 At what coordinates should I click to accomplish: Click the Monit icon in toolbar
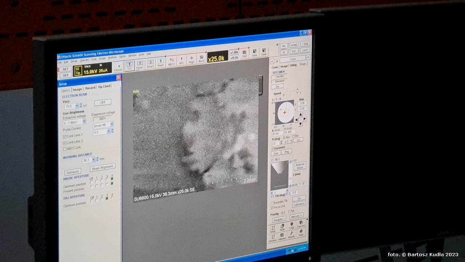(201, 58)
